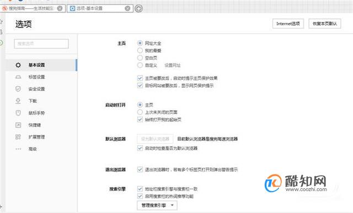Select 上次未关闭的页面 startup option
Image resolution: width=353 pixels, height=213 pixels.
(x=140, y=112)
